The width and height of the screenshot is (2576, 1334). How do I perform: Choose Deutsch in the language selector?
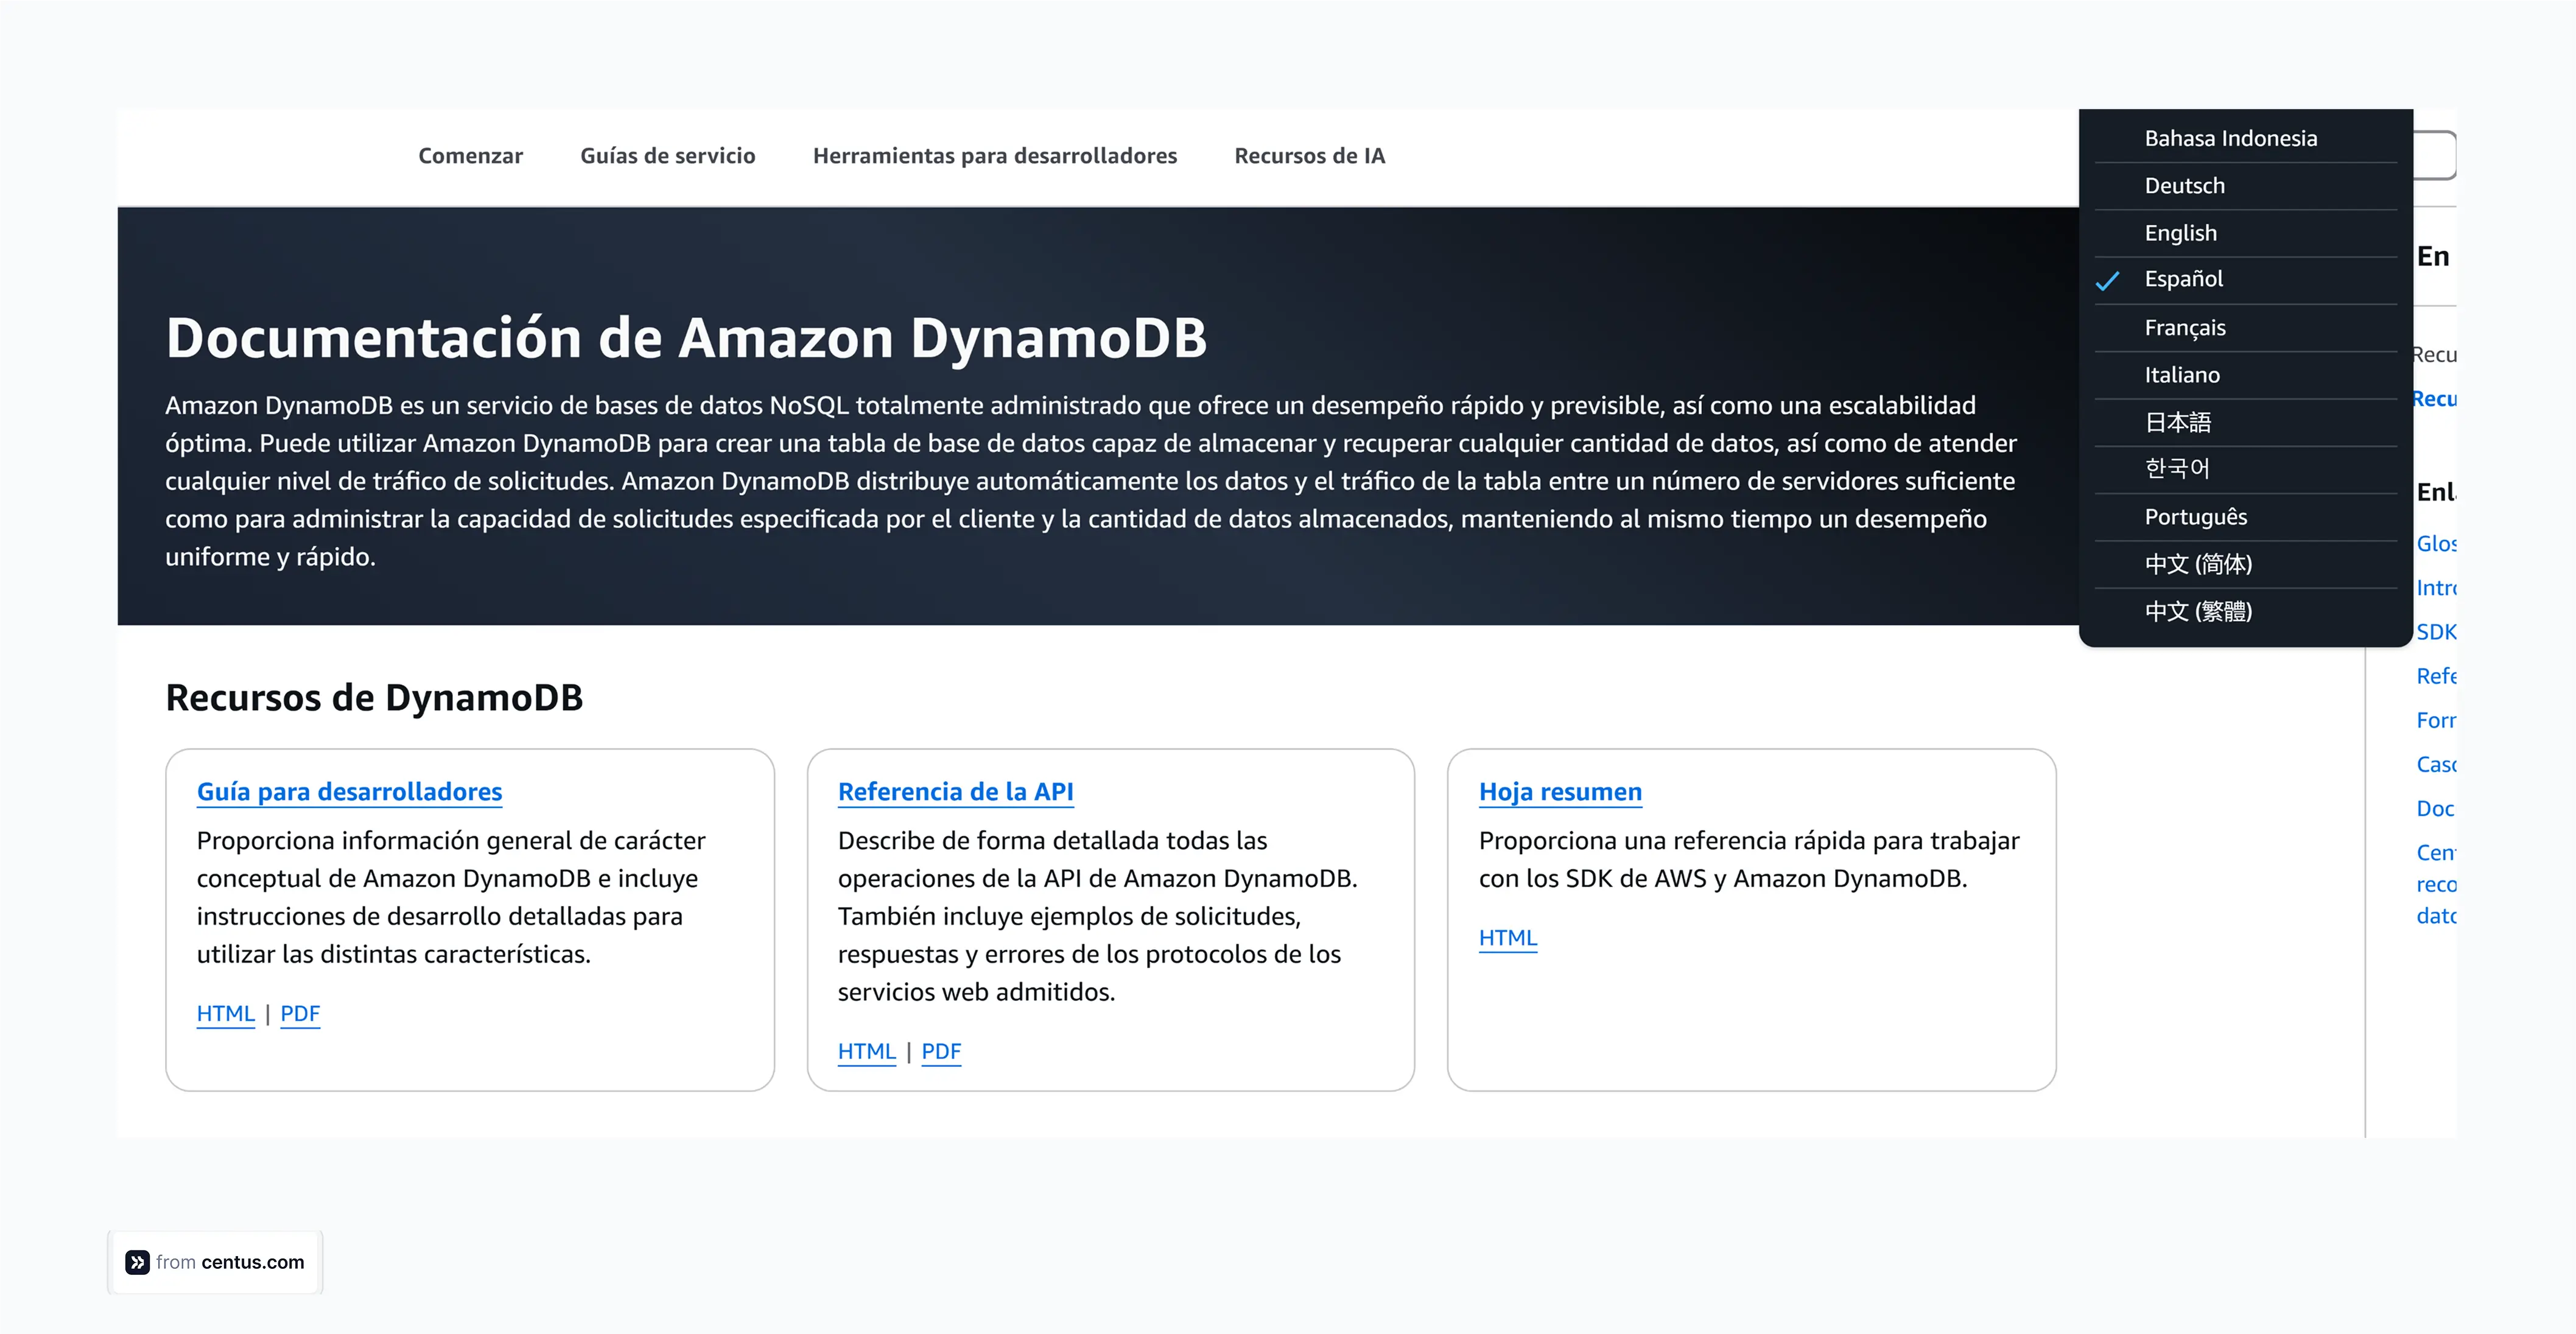tap(2184, 185)
